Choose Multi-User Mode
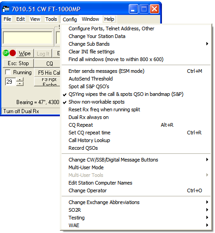 136,167
